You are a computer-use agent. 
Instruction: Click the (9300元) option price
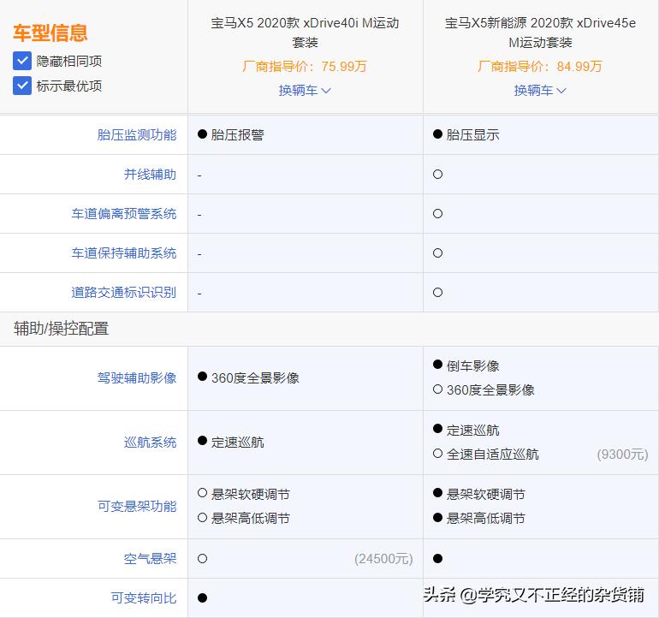click(622, 455)
